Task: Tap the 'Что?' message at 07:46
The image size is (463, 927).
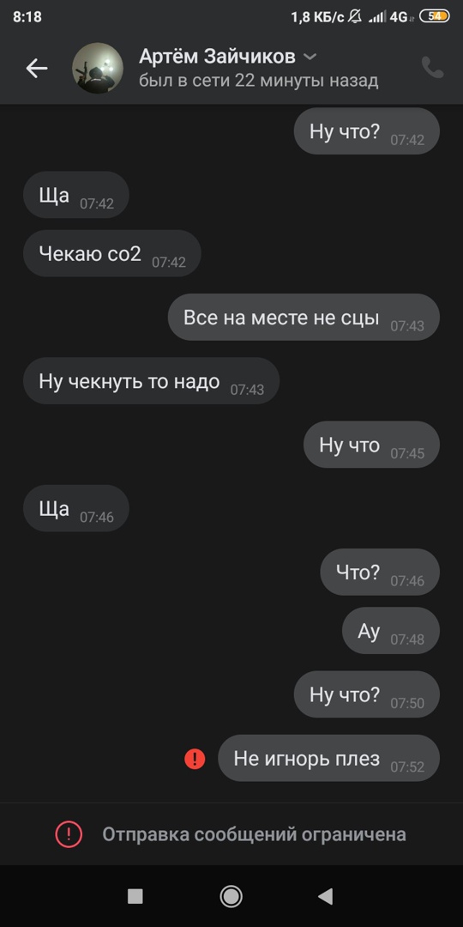Action: [x=380, y=572]
